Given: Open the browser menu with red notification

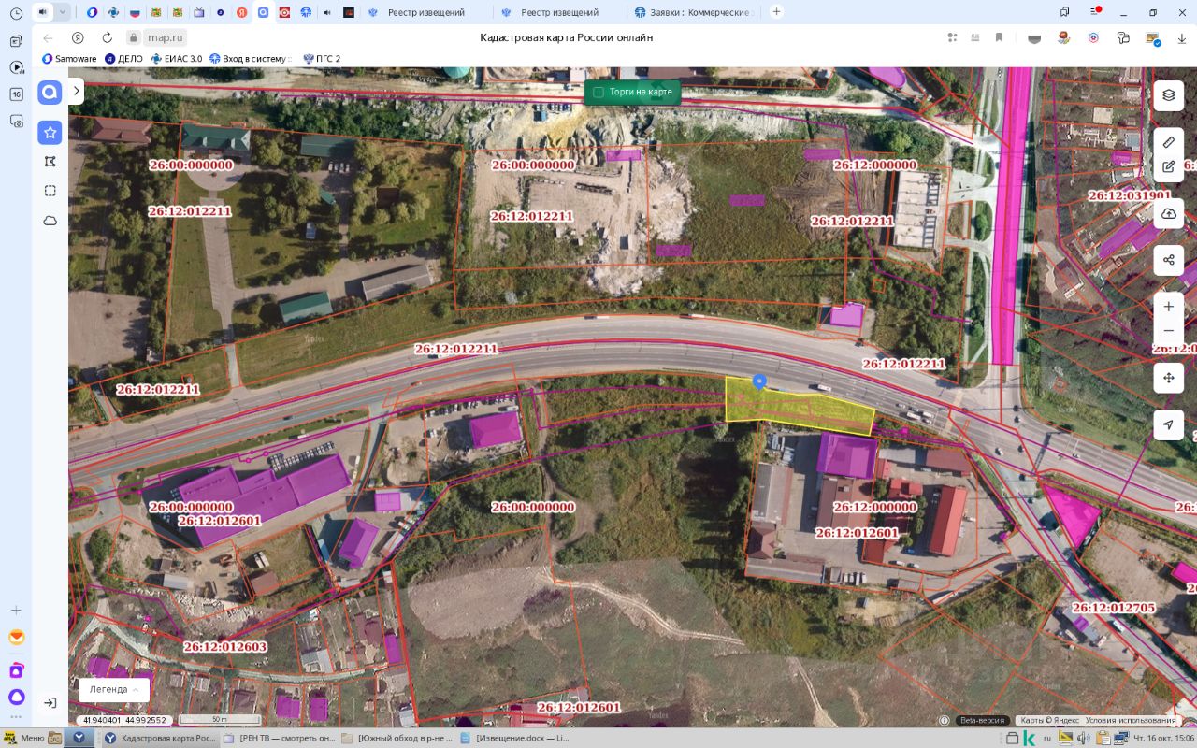Looking at the screenshot, I should click(x=1095, y=12).
